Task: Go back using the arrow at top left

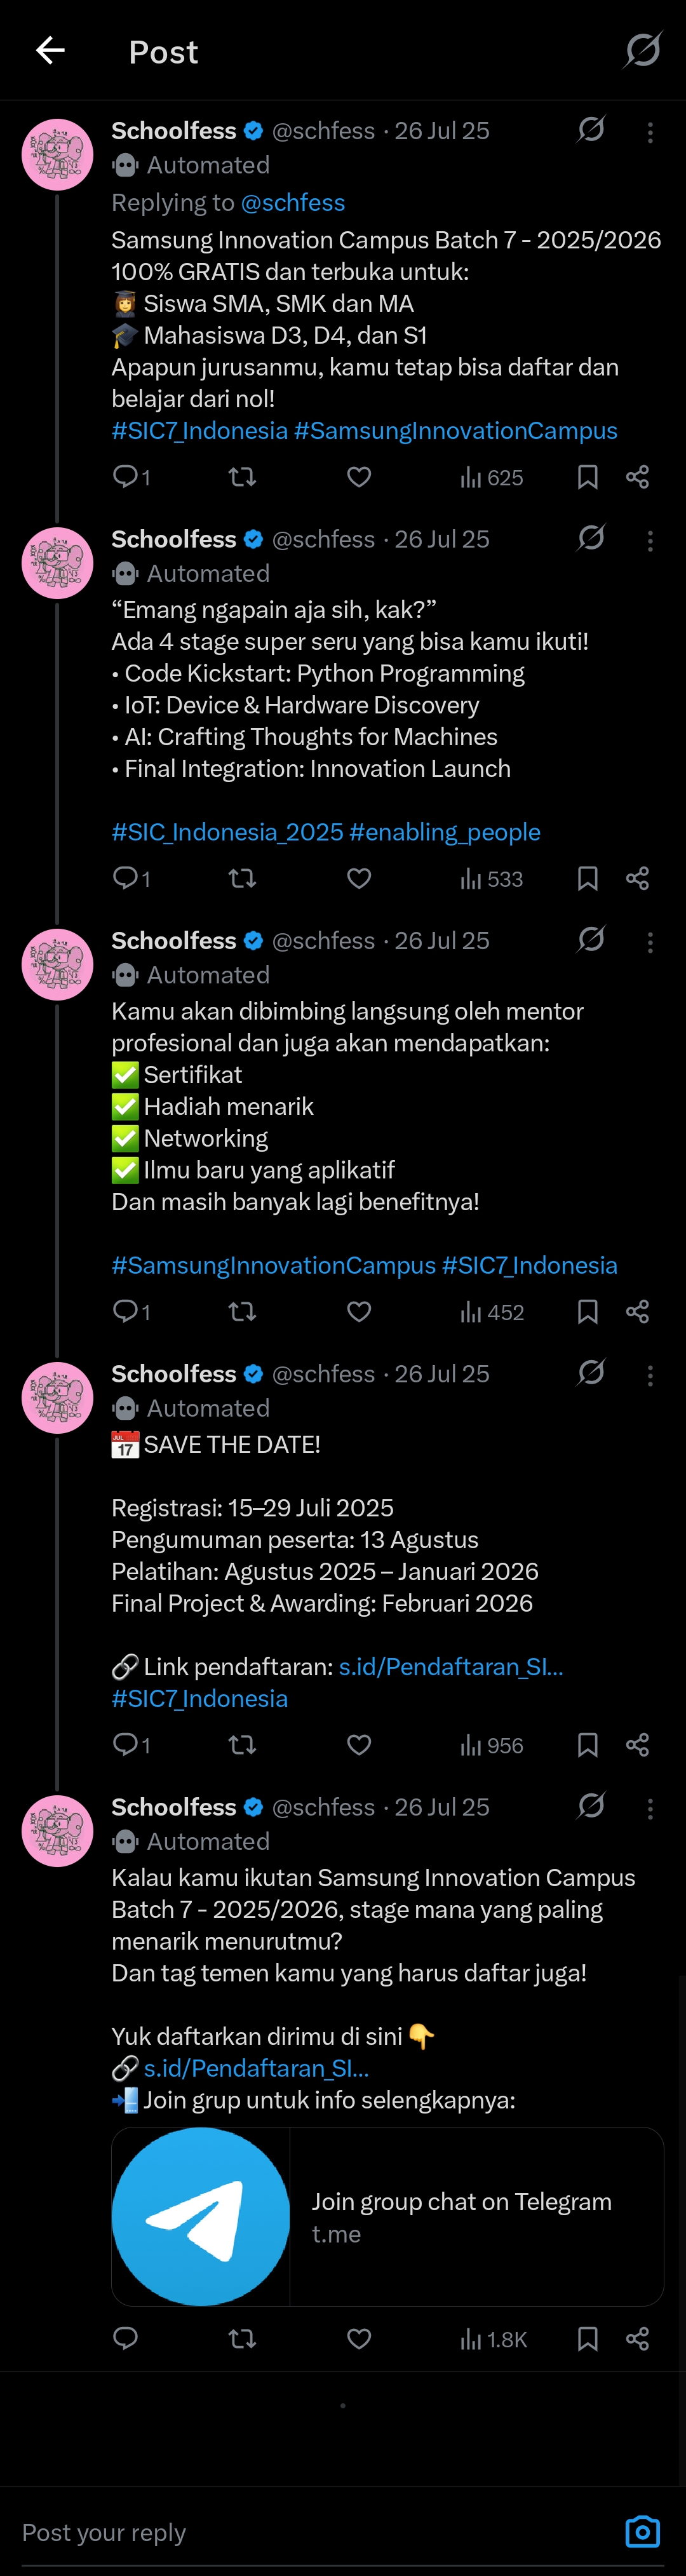Action: coord(50,50)
